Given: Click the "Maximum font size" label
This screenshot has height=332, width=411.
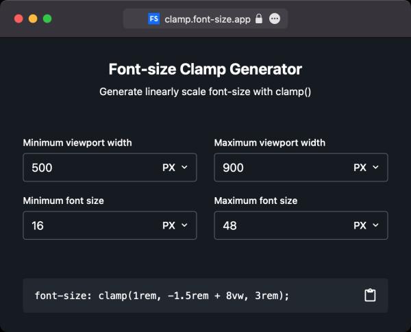Looking at the screenshot, I should click(256, 201).
